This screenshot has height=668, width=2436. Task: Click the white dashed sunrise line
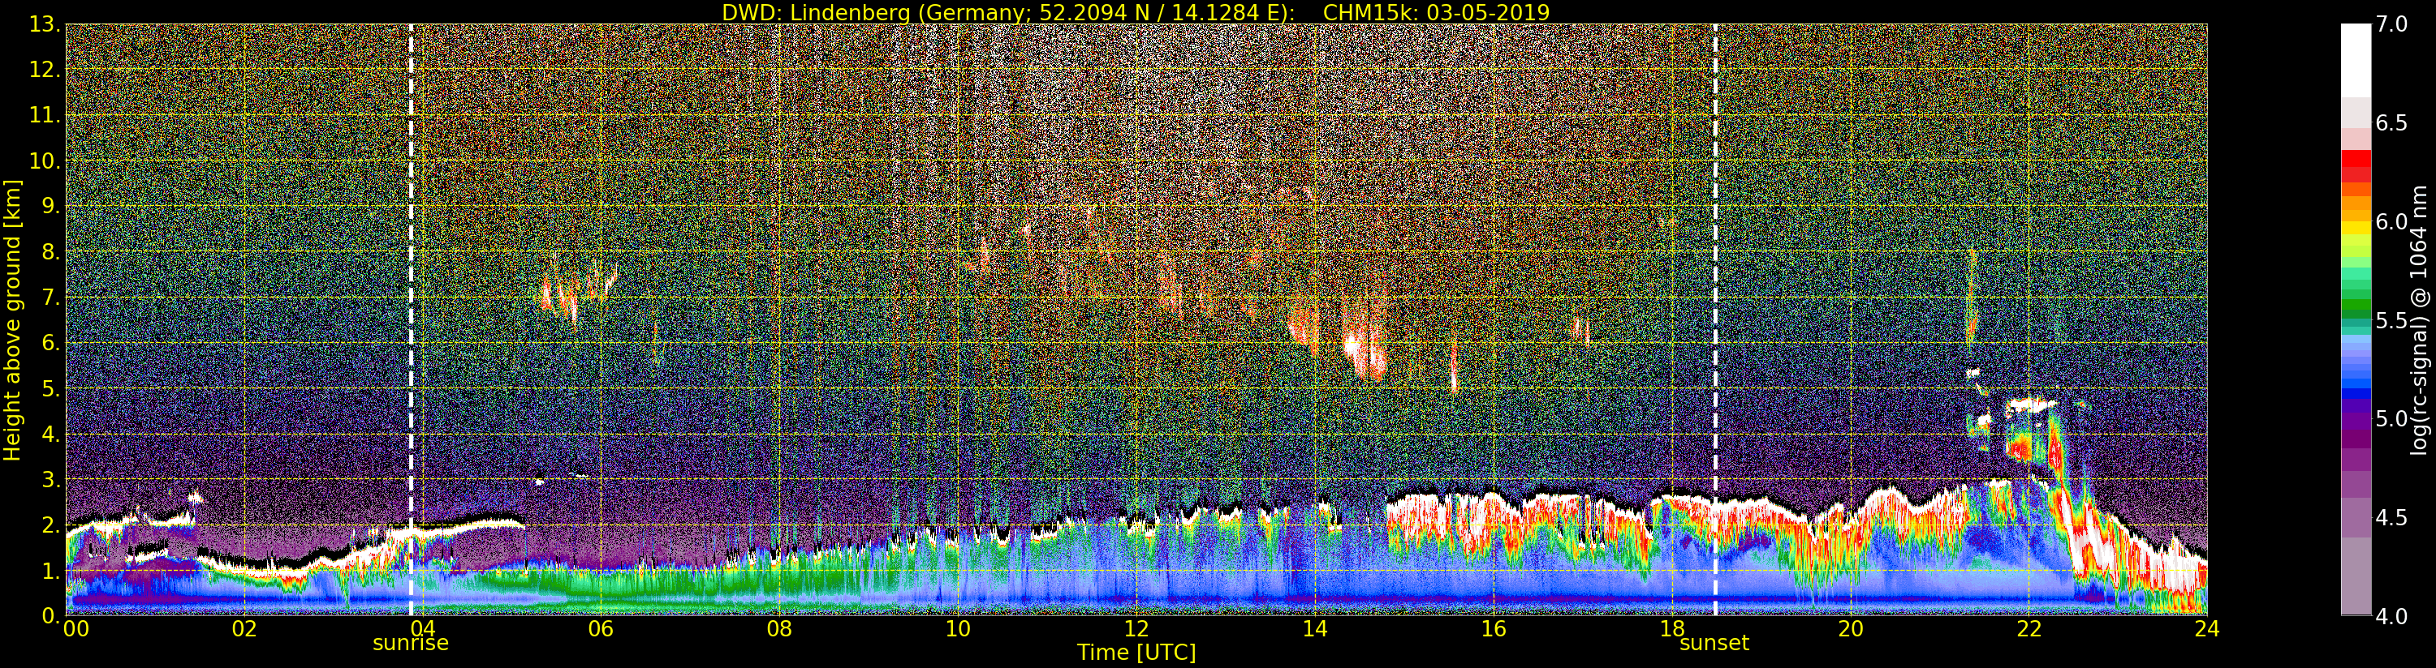coord(411,319)
